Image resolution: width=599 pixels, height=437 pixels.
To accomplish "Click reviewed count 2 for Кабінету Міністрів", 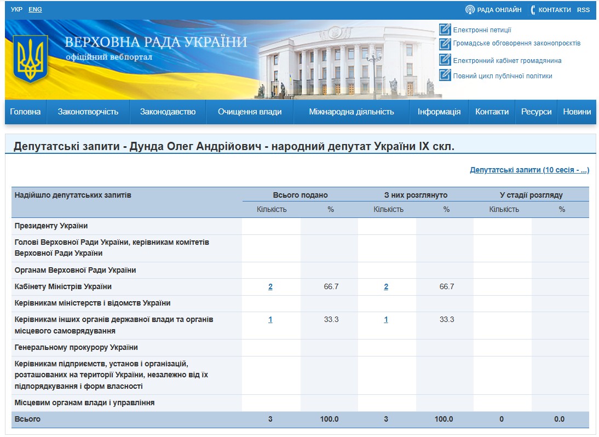I will pyautogui.click(x=386, y=286).
